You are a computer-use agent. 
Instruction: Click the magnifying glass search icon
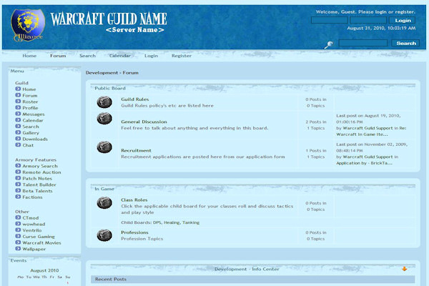(x=329, y=44)
